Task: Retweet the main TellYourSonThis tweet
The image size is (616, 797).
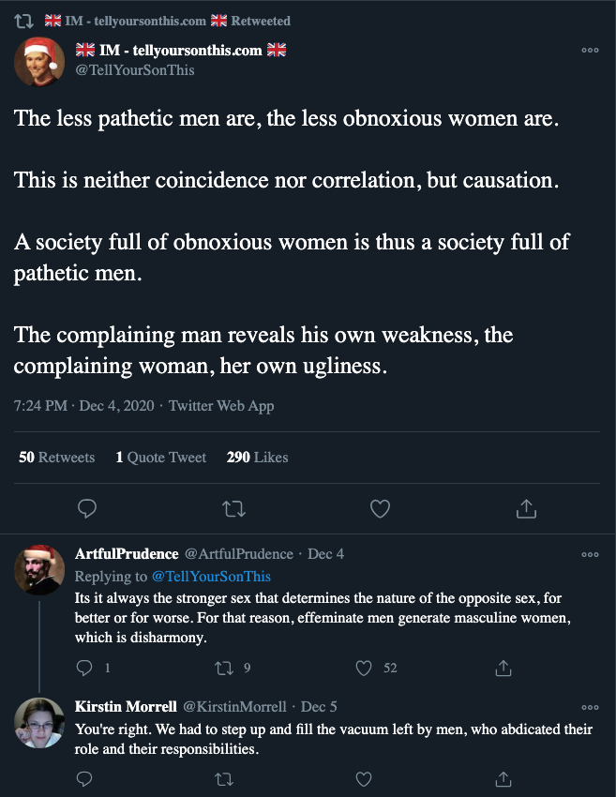Action: coord(233,508)
